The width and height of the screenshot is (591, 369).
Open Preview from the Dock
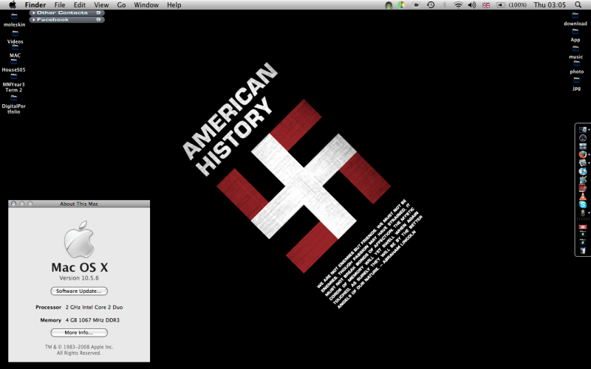(x=583, y=162)
